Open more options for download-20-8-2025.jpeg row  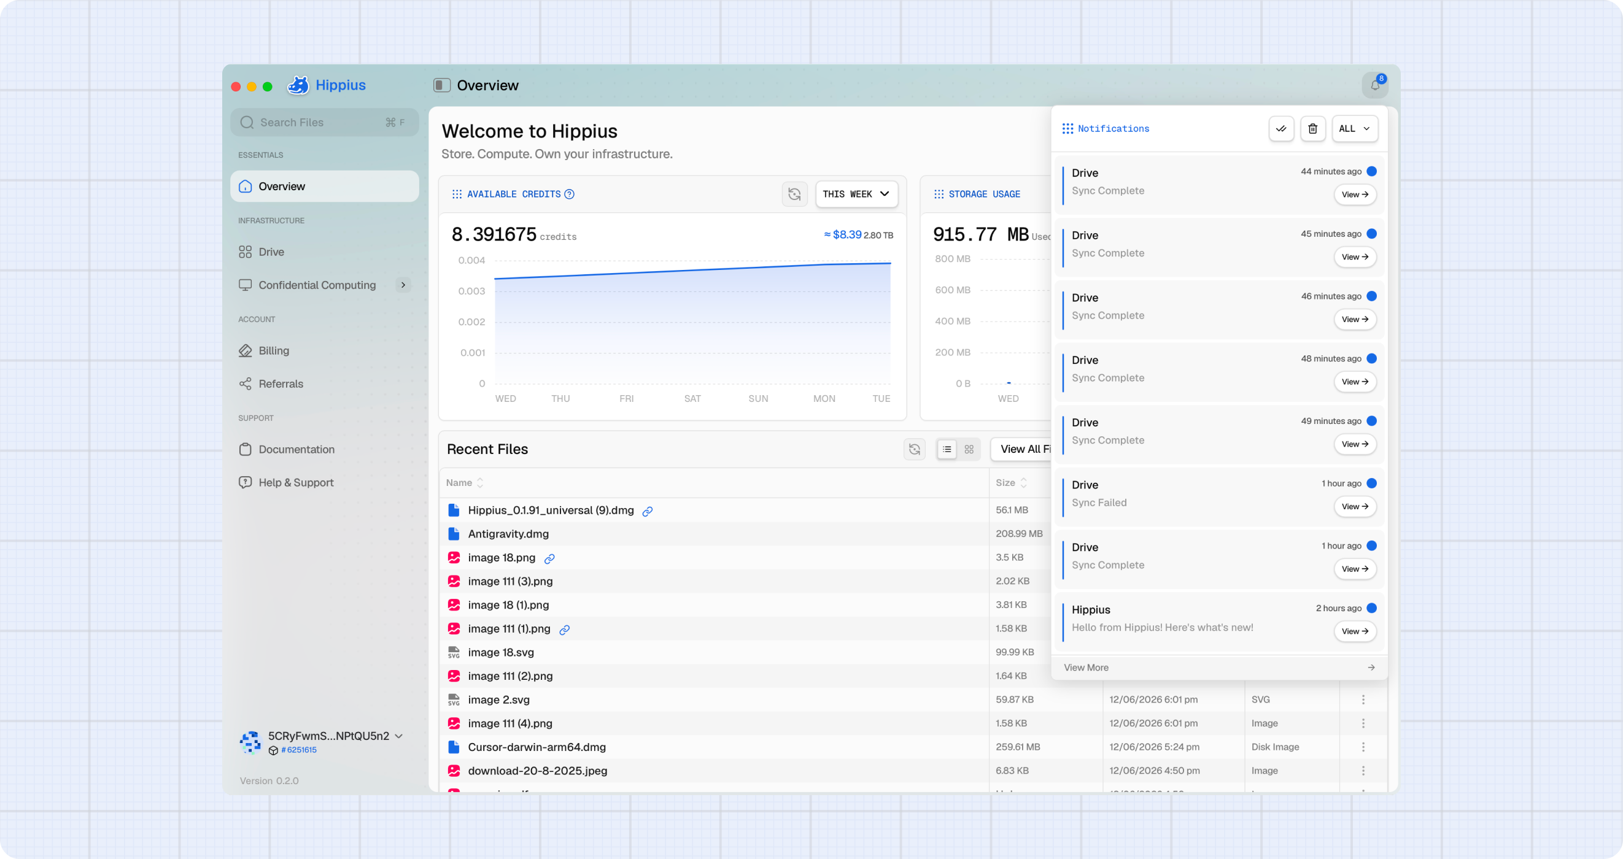[1363, 771]
